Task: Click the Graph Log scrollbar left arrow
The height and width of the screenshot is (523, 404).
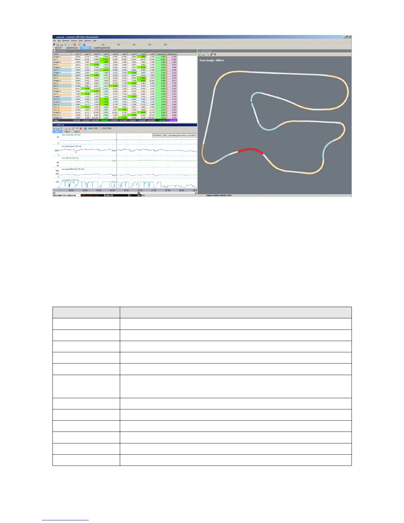Action: pos(54,193)
